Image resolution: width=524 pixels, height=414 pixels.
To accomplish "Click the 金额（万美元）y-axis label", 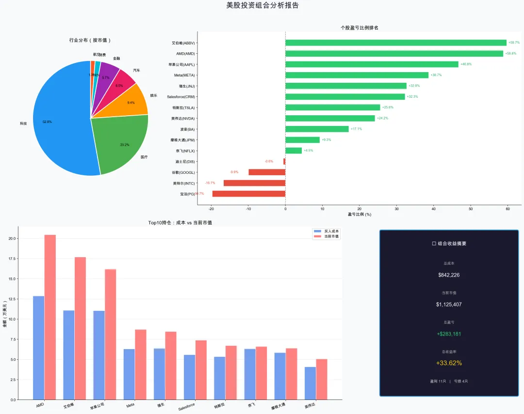I will tap(5, 314).
